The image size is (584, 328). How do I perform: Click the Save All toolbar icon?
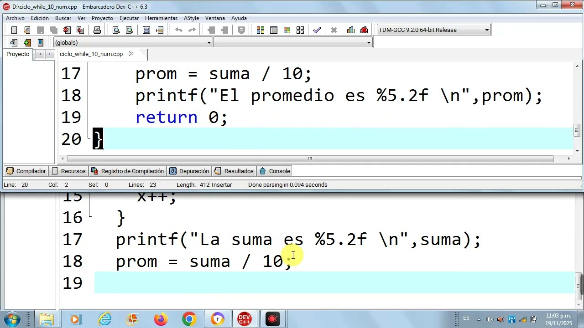(53, 30)
